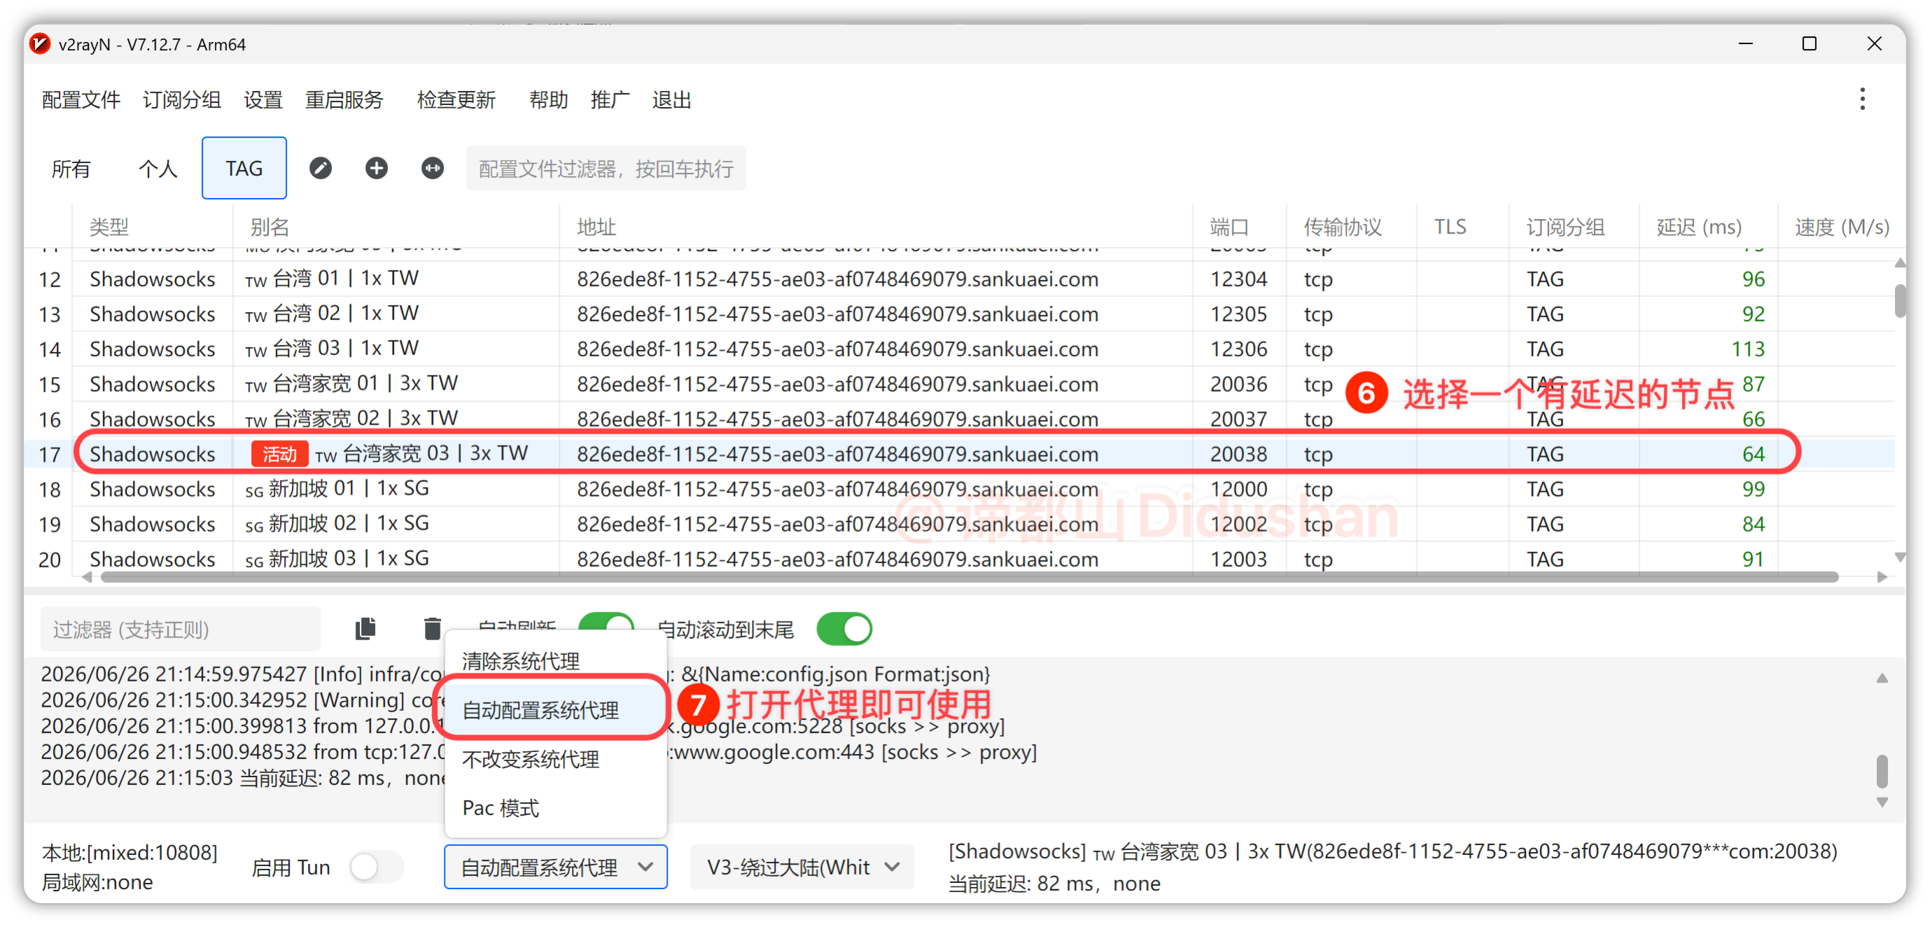Select row 18 新加坡 01 | 1x SG
Viewport: 1930px width, 927px height.
click(x=959, y=489)
